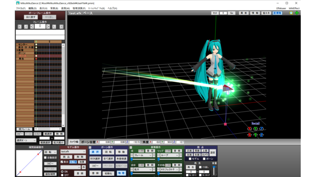Toggle the repeat playback checkbox
315x177 pixels.
coord(200,167)
